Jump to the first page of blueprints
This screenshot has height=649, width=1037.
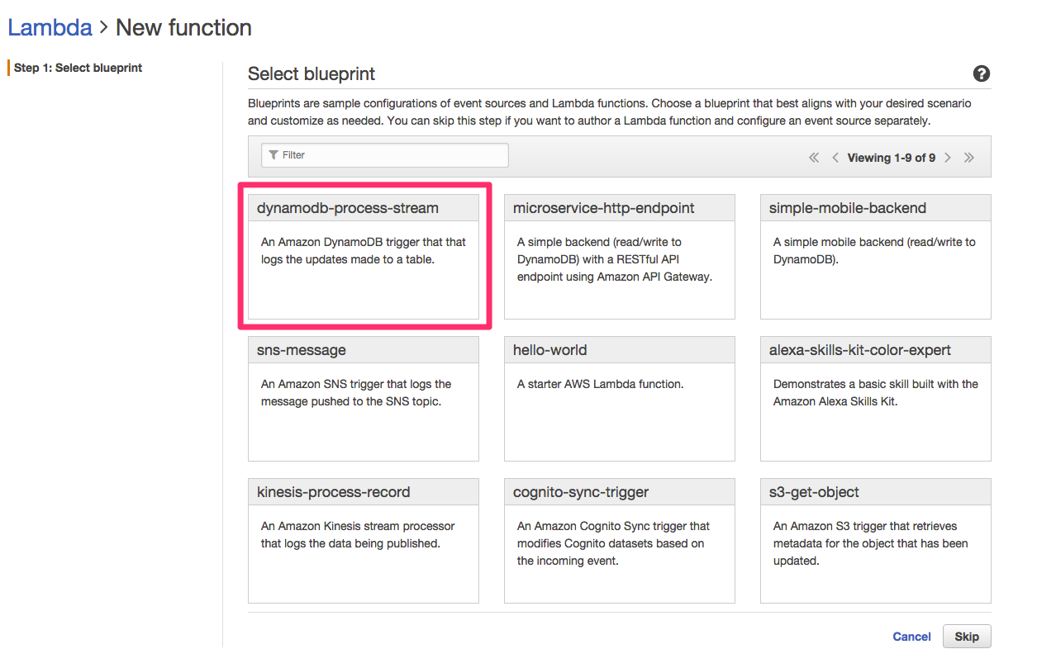tap(813, 157)
